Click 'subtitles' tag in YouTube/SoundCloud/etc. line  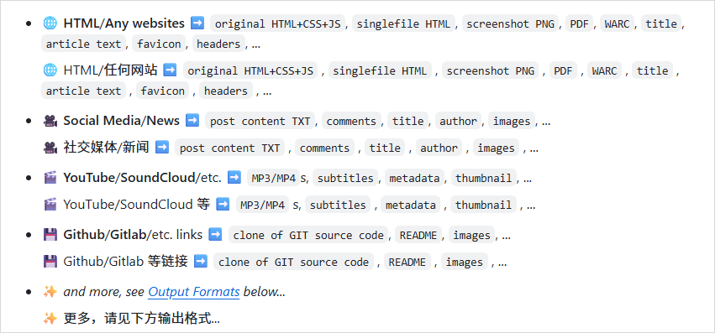click(345, 178)
